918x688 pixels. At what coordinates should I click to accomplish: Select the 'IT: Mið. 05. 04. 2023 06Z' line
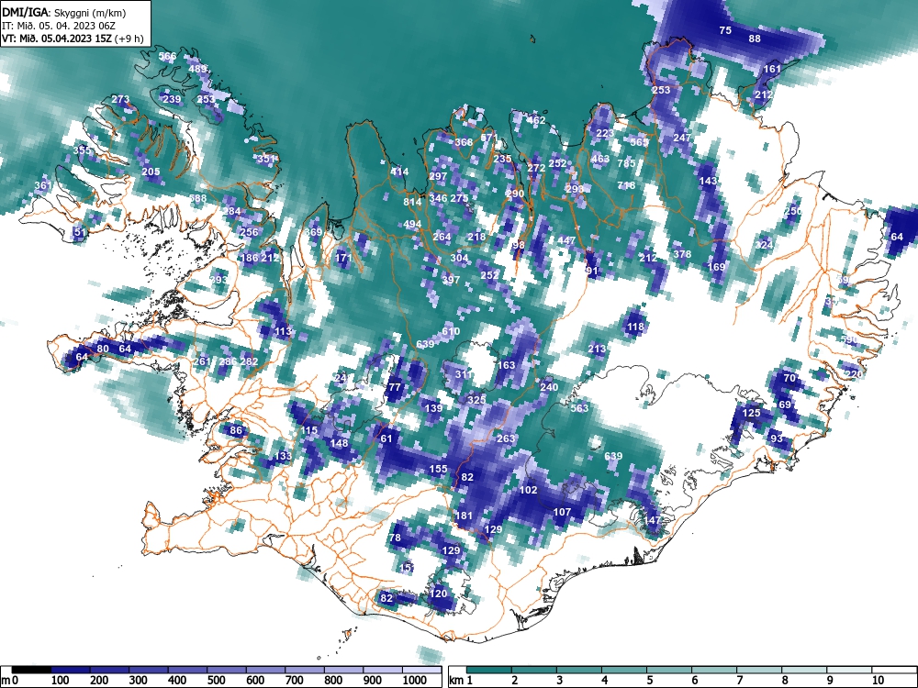click(x=59, y=25)
